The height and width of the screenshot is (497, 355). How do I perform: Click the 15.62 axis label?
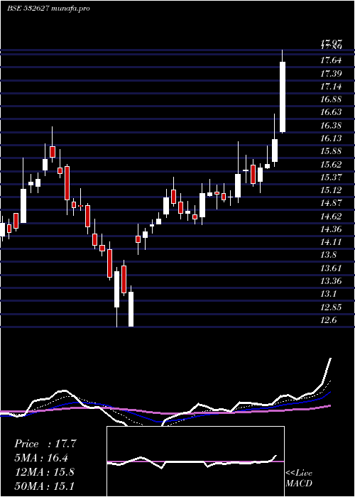[x=331, y=164]
